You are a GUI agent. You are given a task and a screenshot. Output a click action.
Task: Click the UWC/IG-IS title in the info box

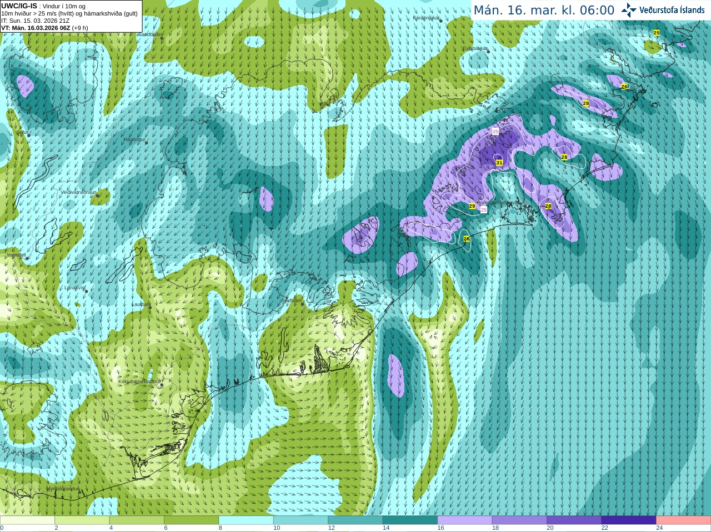[x=19, y=6]
